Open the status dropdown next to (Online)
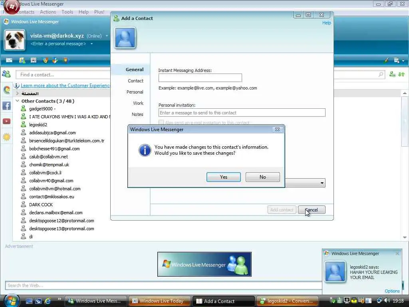This screenshot has height=307, width=409. click(107, 36)
